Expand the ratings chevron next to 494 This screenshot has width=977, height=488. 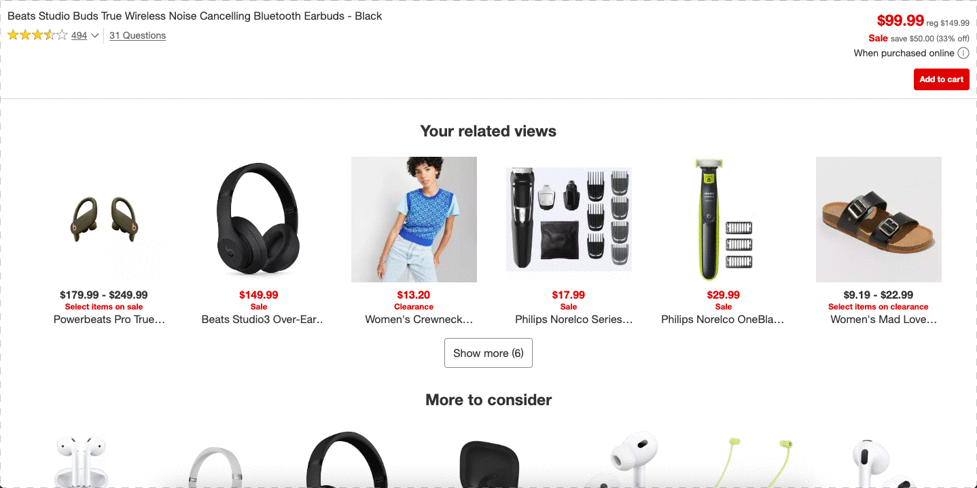point(94,36)
